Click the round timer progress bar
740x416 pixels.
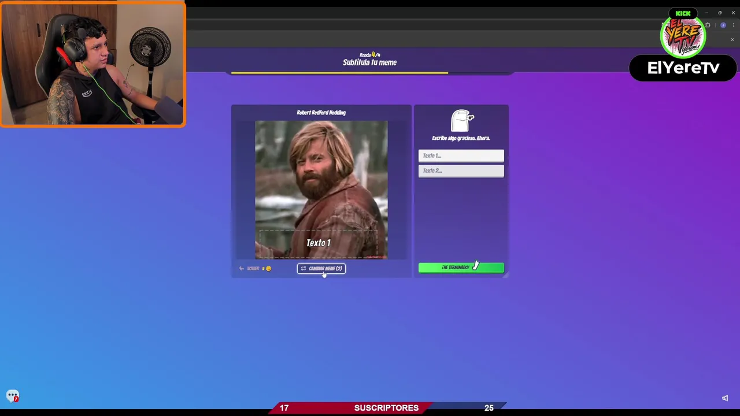click(x=370, y=73)
